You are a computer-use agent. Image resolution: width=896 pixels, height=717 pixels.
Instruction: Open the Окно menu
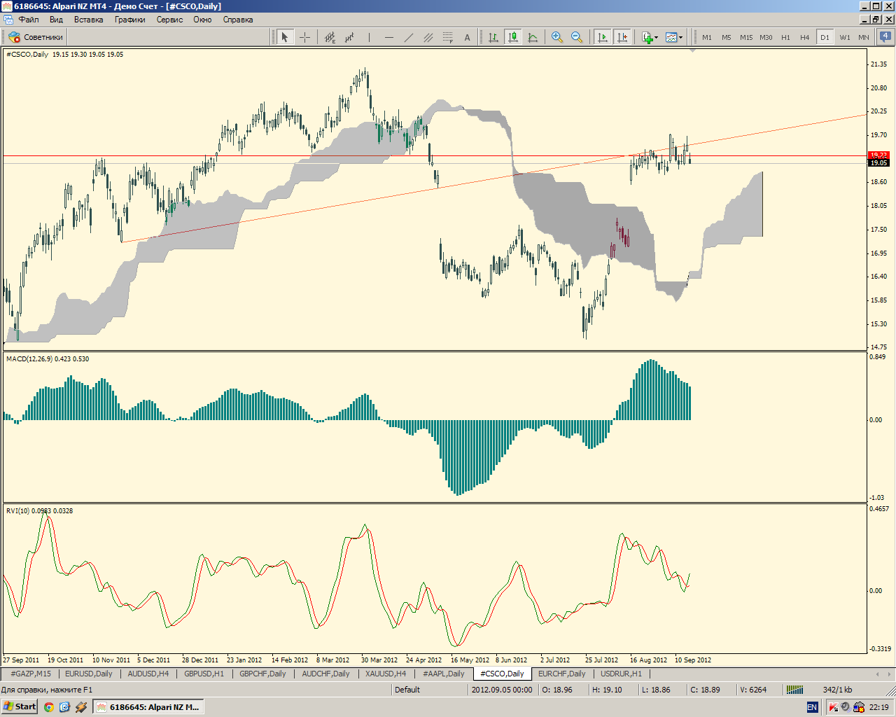coord(203,20)
